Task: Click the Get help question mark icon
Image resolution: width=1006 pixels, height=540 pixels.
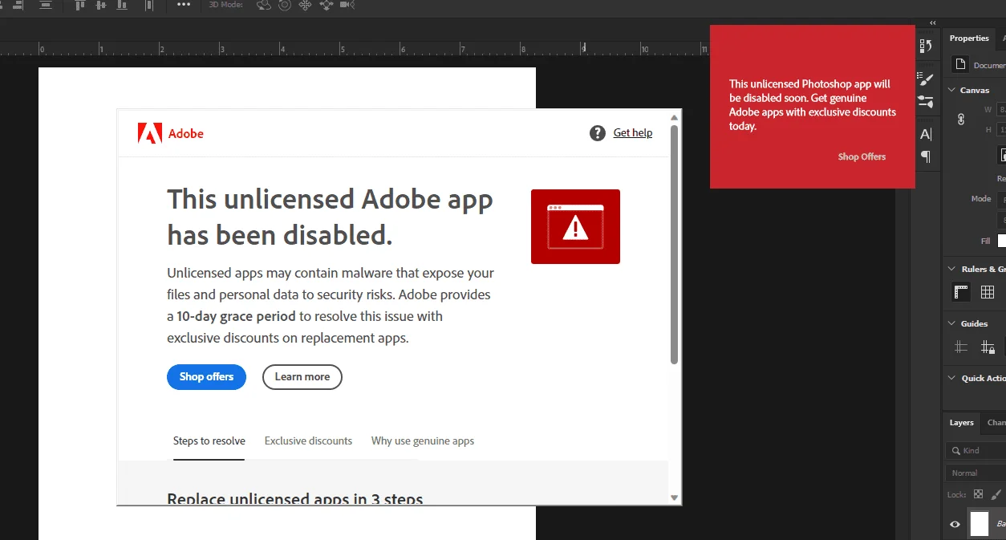Action: click(x=598, y=133)
